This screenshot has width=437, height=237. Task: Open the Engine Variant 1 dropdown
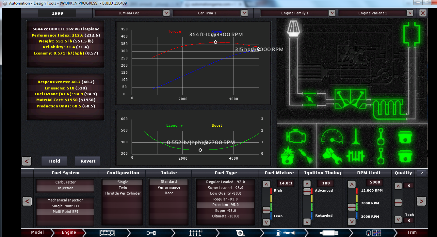point(410,13)
